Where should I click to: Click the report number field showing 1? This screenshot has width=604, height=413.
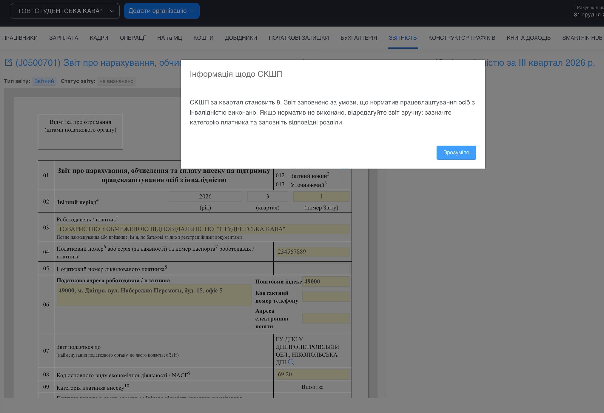click(321, 196)
